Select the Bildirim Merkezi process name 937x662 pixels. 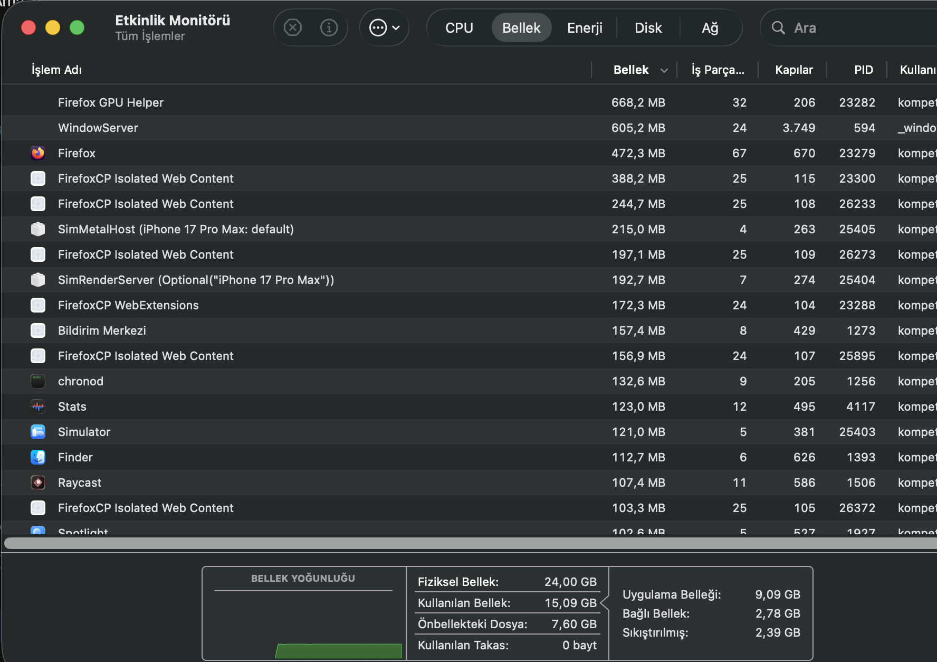102,330
